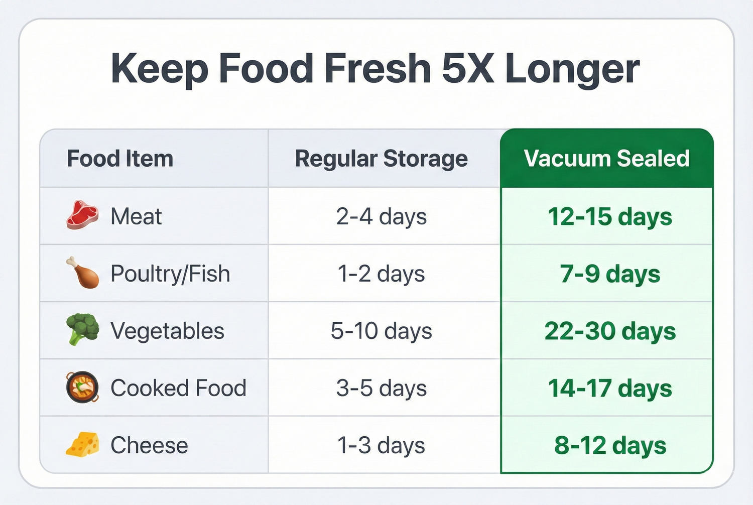This screenshot has width=753, height=505.
Task: Click the cooked food pot icon
Action: [x=82, y=387]
